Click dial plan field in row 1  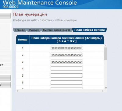click(x=66, y=48)
